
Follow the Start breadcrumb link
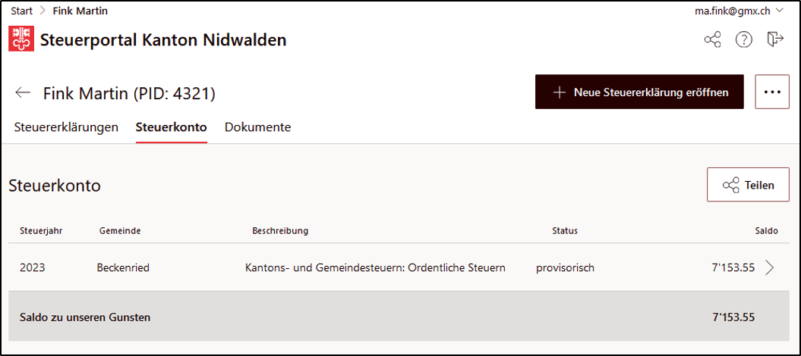coord(22,11)
